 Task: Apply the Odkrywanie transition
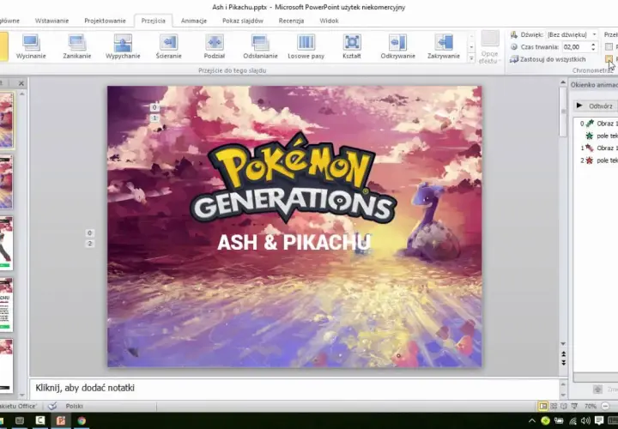[397, 46]
